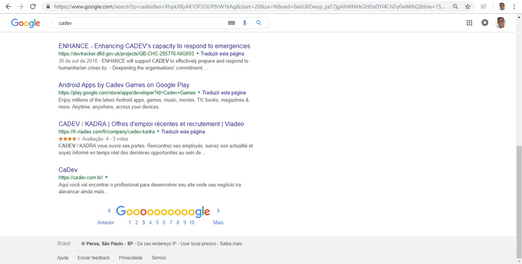Open the virtual keyboard icon in search bar

(x=231, y=23)
